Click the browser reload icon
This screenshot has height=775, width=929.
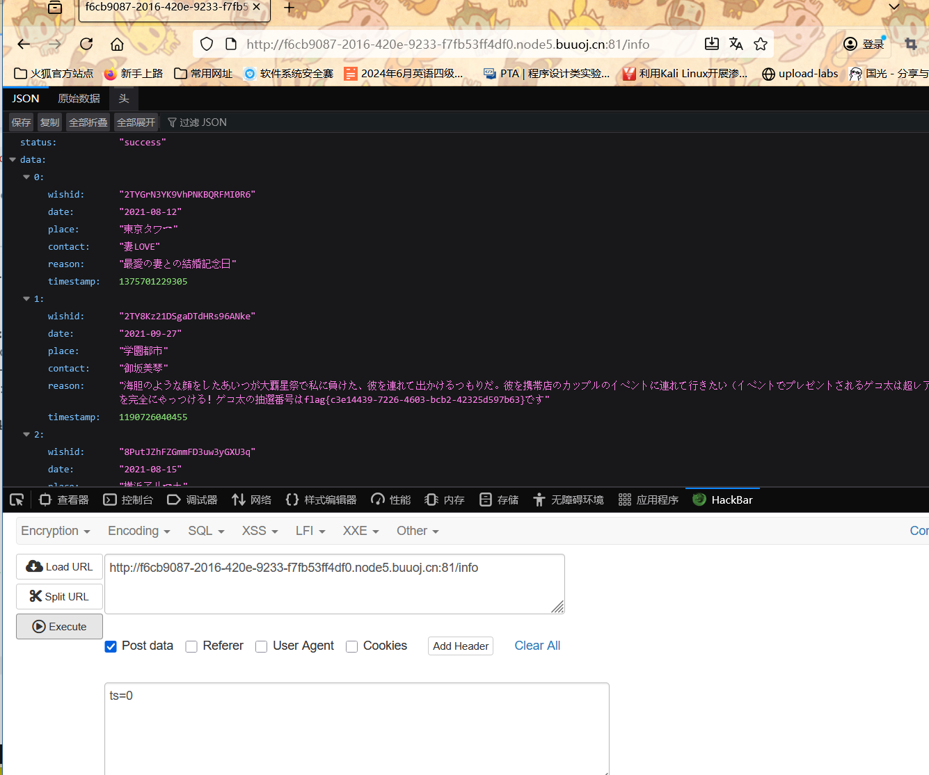click(x=86, y=45)
